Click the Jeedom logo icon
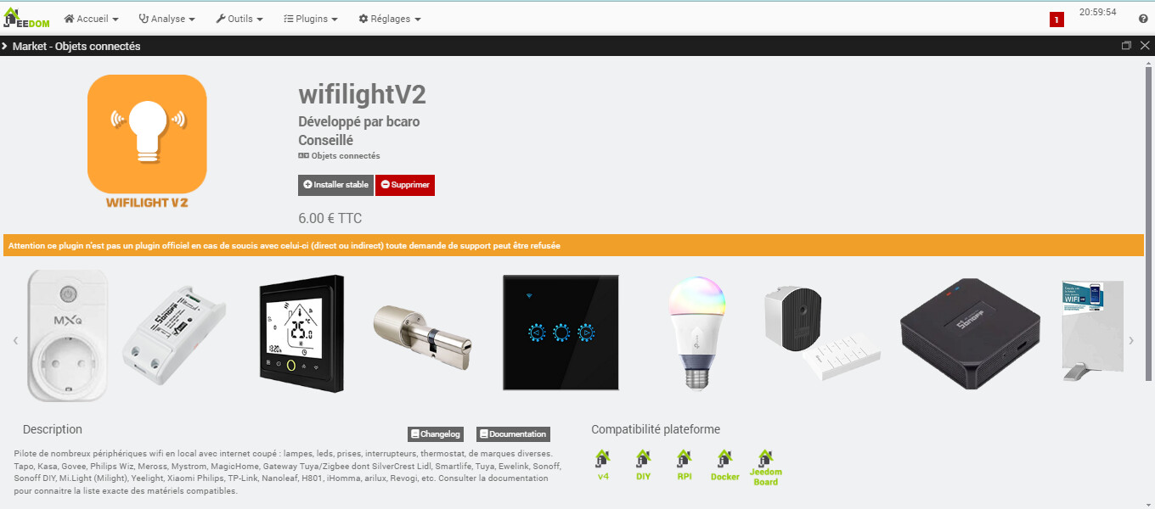 [x=26, y=18]
